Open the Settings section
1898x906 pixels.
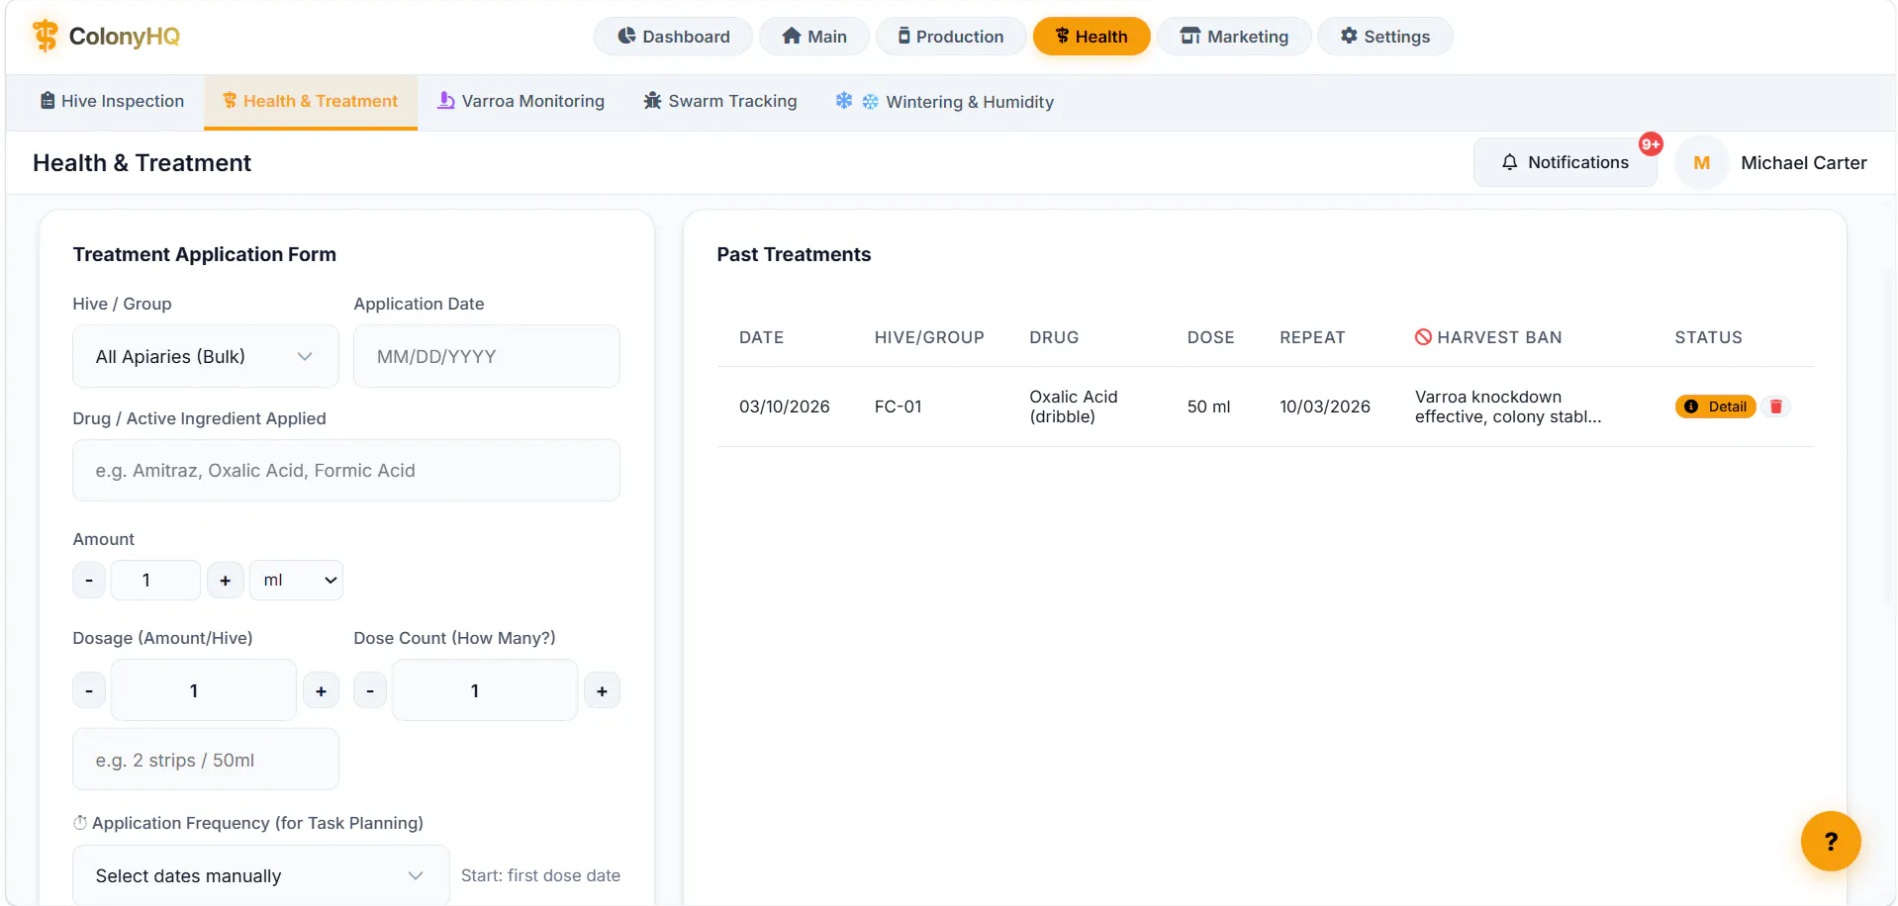[1384, 37]
